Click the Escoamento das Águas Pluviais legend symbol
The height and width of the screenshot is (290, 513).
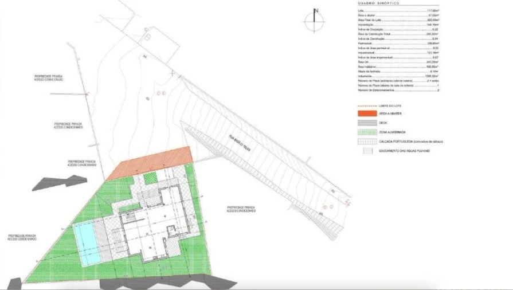[x=368, y=151]
